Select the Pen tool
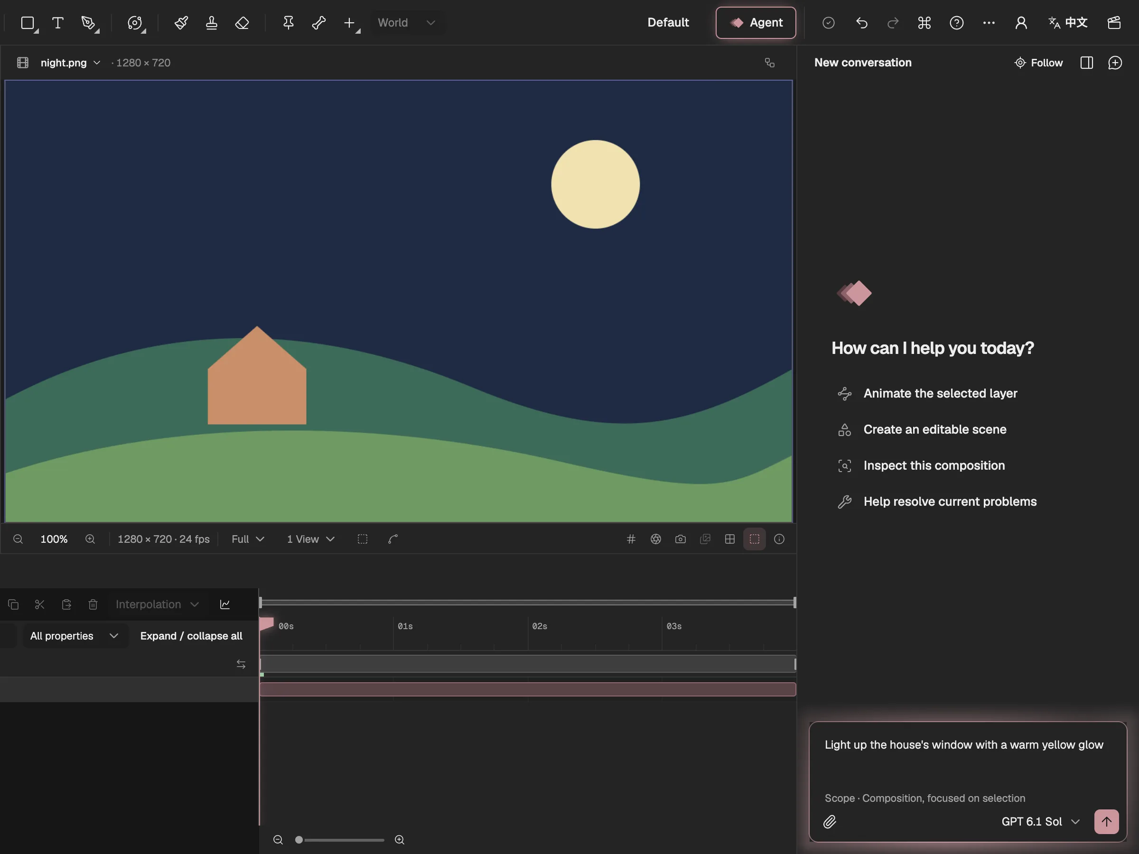This screenshot has width=1139, height=854. coord(89,23)
